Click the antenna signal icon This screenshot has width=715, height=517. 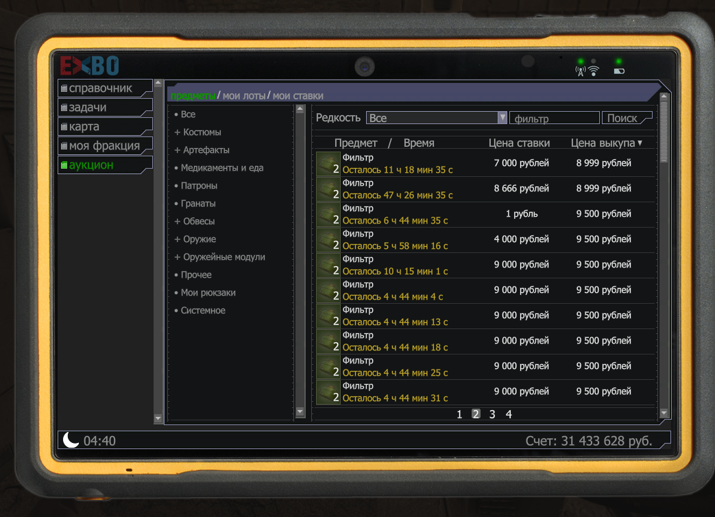[x=580, y=71]
